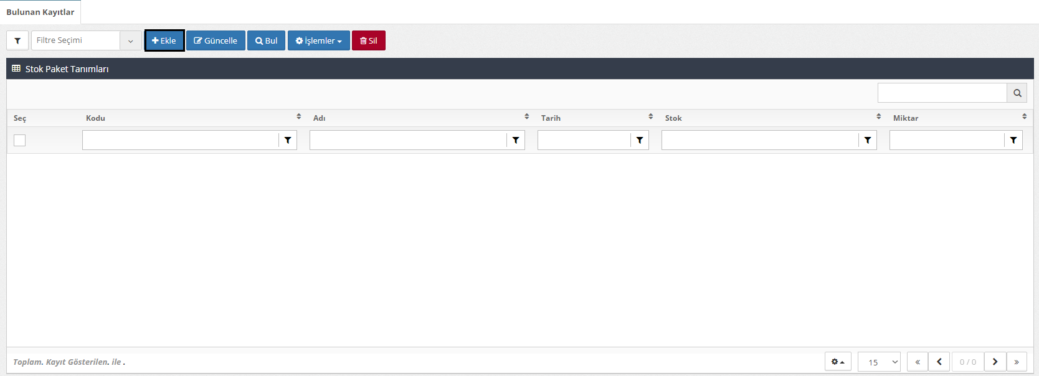Click into the table search input field
The width and height of the screenshot is (1039, 376).
(942, 93)
